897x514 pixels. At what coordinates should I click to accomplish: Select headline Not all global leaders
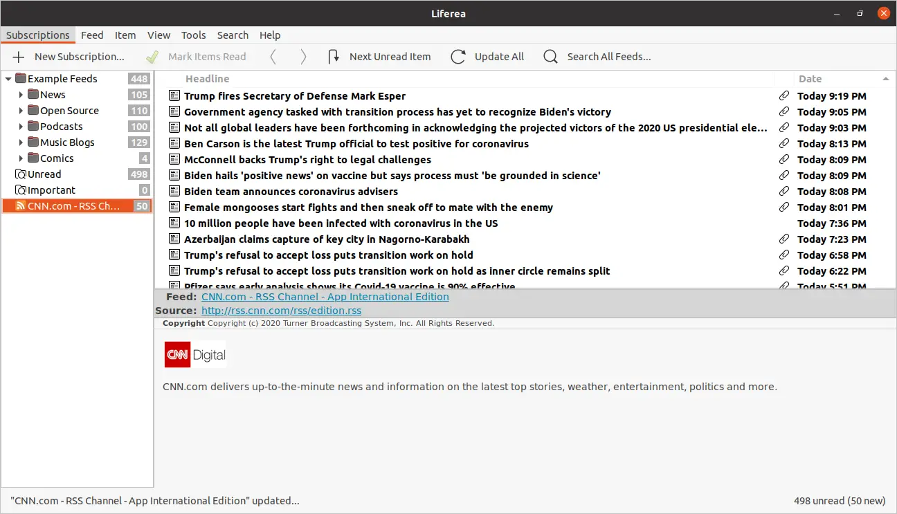point(475,128)
